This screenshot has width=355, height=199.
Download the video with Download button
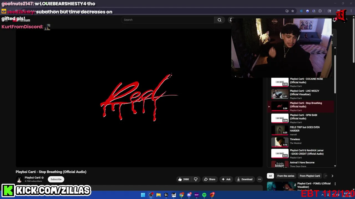coord(245,179)
